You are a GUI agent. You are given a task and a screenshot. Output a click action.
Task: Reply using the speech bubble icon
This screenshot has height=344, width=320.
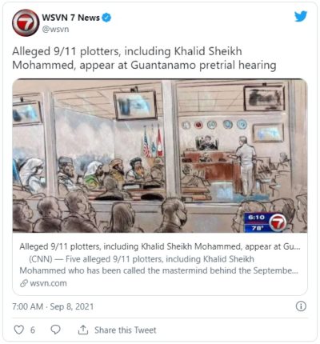click(55, 330)
